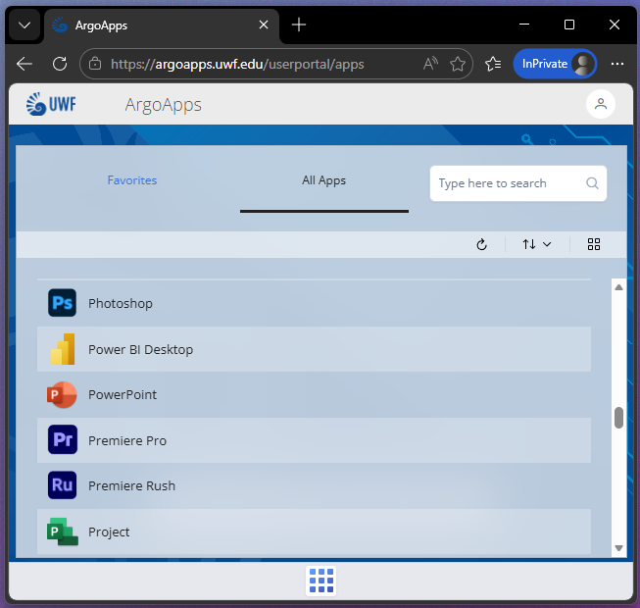Viewport: 640px width, 608px height.
Task: Open the apps grid launcher button
Action: [321, 581]
